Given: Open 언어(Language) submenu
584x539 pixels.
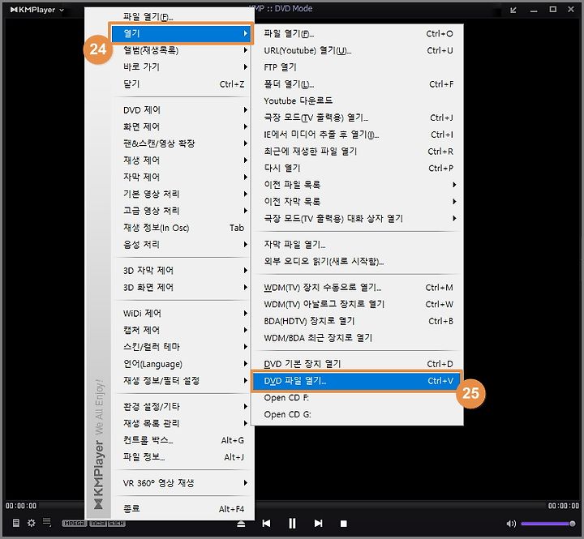Looking at the screenshot, I should [x=182, y=364].
